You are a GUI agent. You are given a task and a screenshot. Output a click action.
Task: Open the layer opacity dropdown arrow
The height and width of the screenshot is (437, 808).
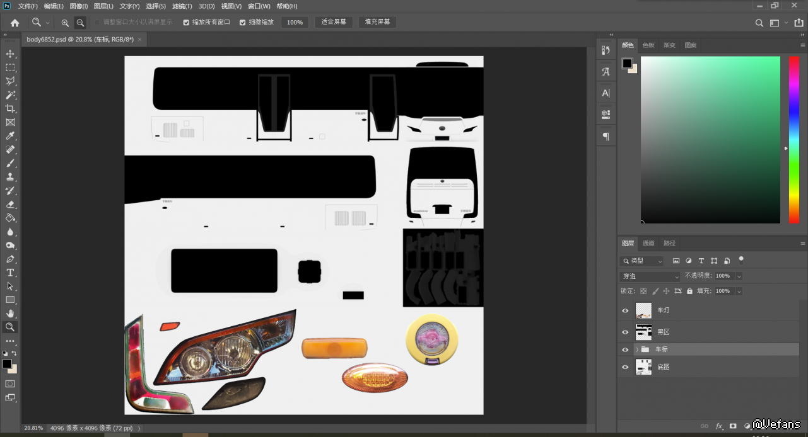739,276
